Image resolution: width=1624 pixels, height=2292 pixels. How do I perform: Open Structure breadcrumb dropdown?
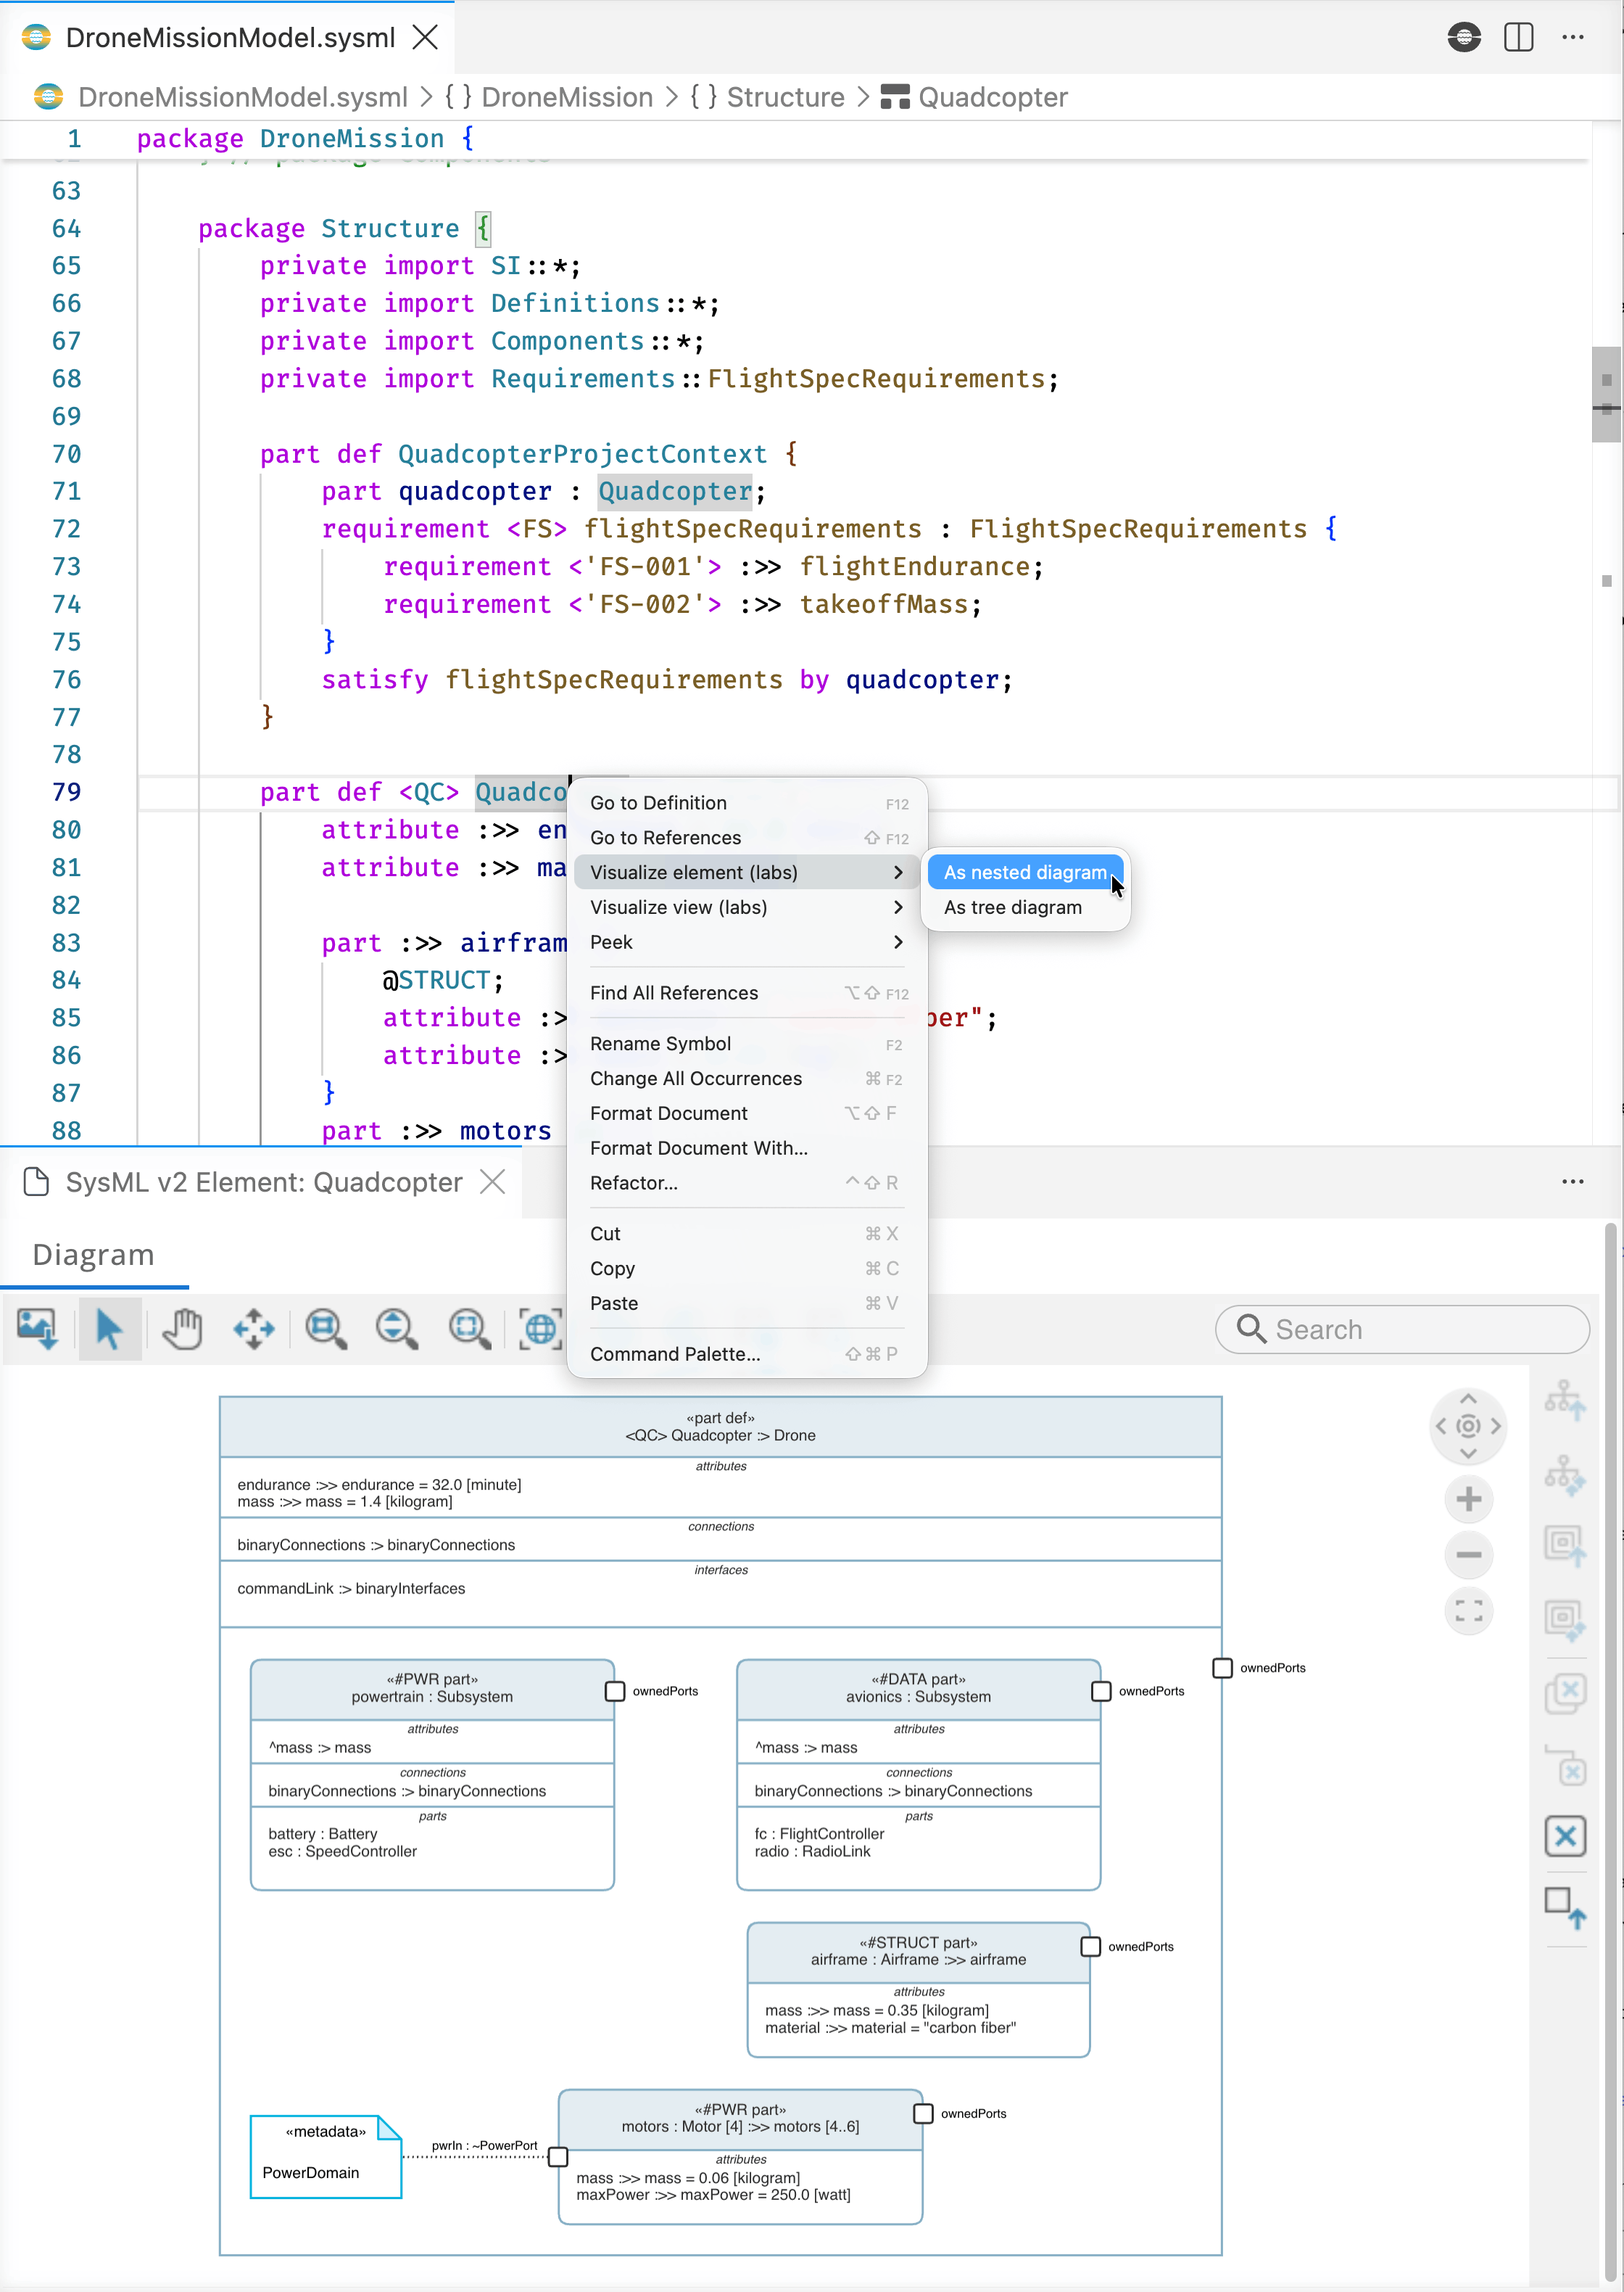[x=785, y=97]
